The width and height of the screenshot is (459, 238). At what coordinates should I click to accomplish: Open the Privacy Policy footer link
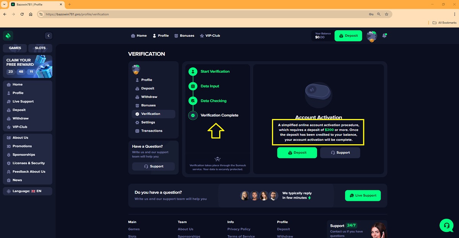[x=239, y=229]
